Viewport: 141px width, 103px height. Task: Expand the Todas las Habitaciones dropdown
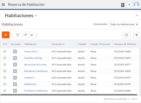click(124, 24)
